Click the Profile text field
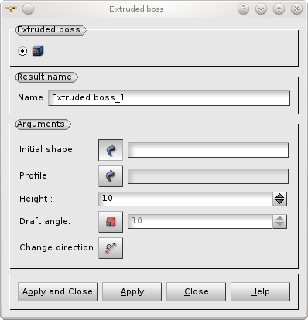 208,176
